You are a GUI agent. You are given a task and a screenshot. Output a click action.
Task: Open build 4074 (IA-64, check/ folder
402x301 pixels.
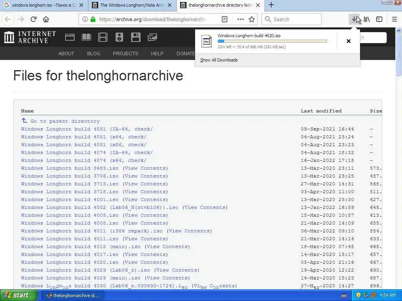coord(87,152)
